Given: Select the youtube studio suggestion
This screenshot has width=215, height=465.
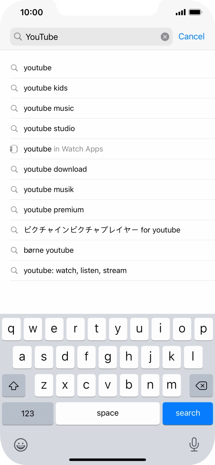Looking at the screenshot, I should click(x=49, y=129).
